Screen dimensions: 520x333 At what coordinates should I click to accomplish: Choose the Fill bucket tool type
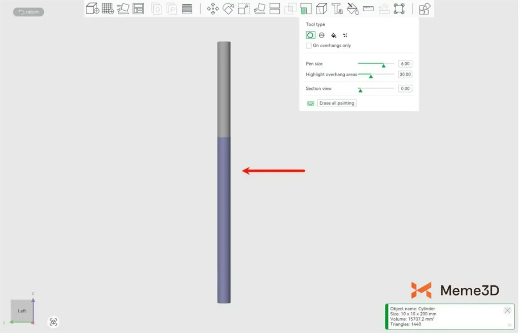(334, 35)
